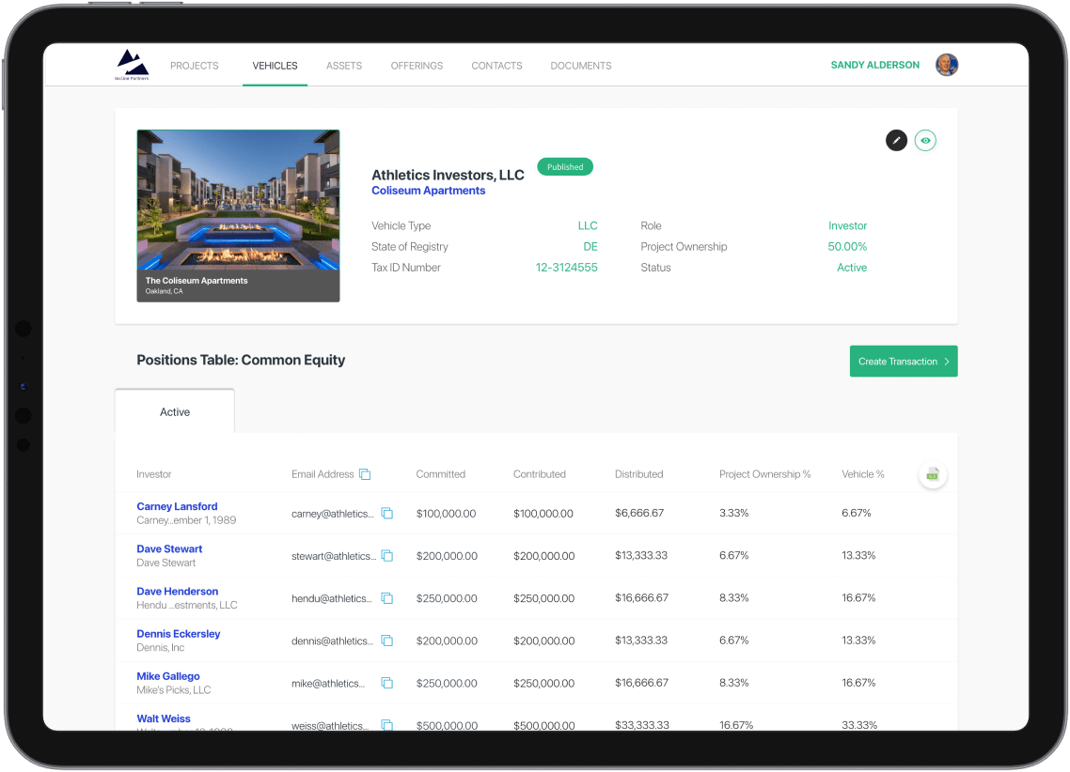Screen dimensions: 1070x772
Task: Toggle the eye preview icon
Action: pyautogui.click(x=925, y=141)
